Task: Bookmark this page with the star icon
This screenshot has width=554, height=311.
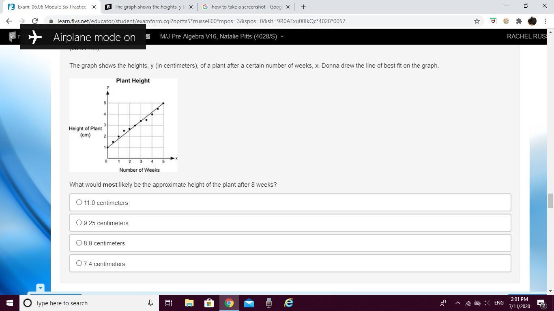Action: pos(477,21)
